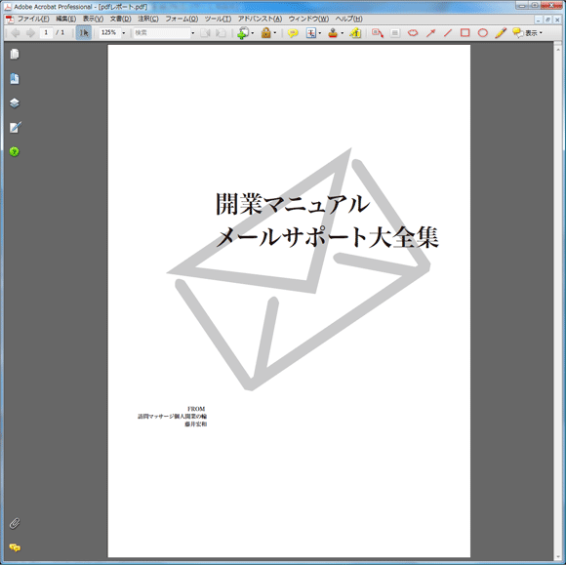Open the Bookmarks panel in the sidebar
Screen dimensions: 566x565
15,79
